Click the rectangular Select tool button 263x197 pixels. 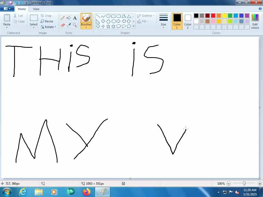pyautogui.click(x=34, y=18)
